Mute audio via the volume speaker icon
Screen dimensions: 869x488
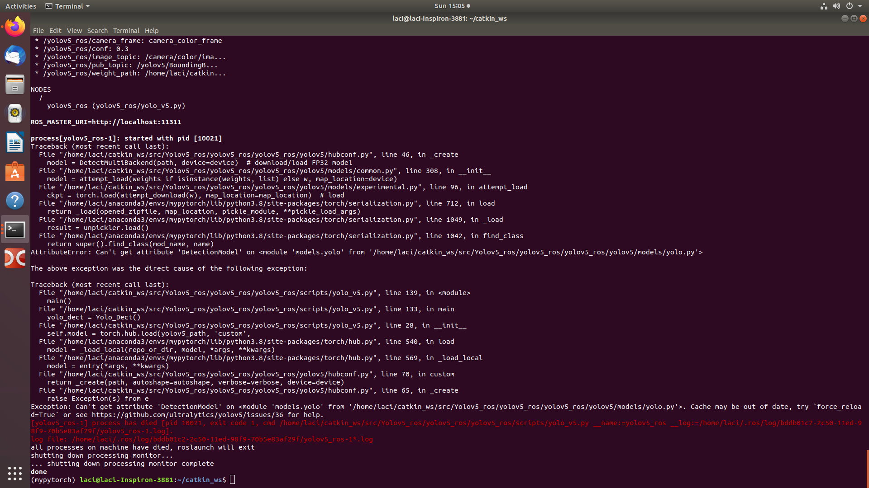[836, 6]
